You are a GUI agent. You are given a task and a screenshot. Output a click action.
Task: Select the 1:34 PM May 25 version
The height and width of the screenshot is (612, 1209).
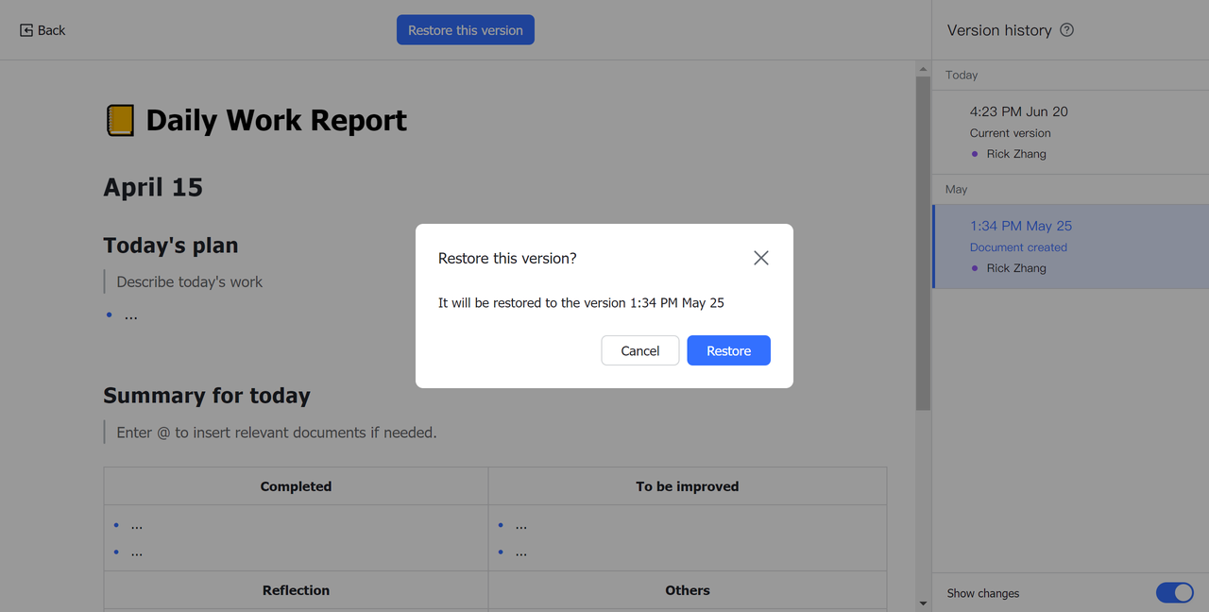point(1020,227)
